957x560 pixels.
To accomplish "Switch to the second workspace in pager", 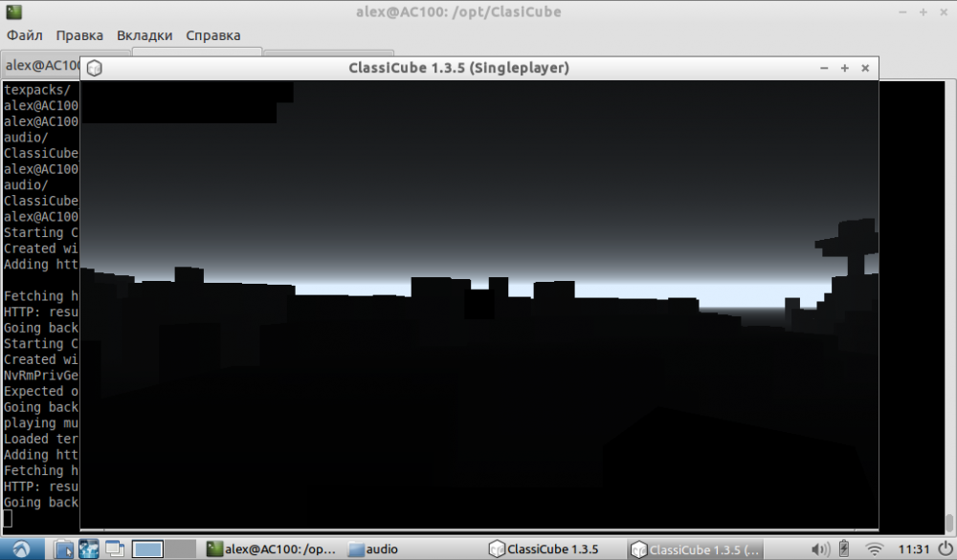I will click(180, 549).
